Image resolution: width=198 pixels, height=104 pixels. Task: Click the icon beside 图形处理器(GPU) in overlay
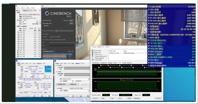pyautogui.click(x=149, y=66)
